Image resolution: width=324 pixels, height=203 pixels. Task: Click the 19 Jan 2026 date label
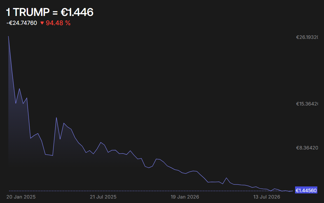click(185, 197)
